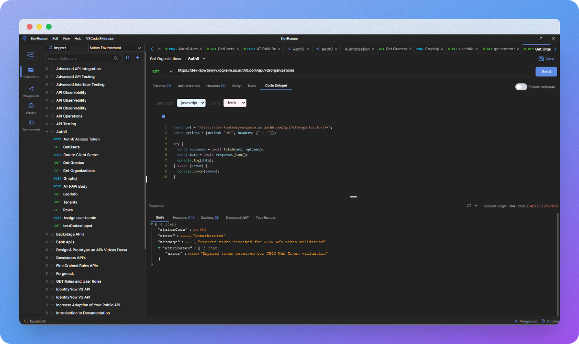Click the plus icon to add a collection

138,58
